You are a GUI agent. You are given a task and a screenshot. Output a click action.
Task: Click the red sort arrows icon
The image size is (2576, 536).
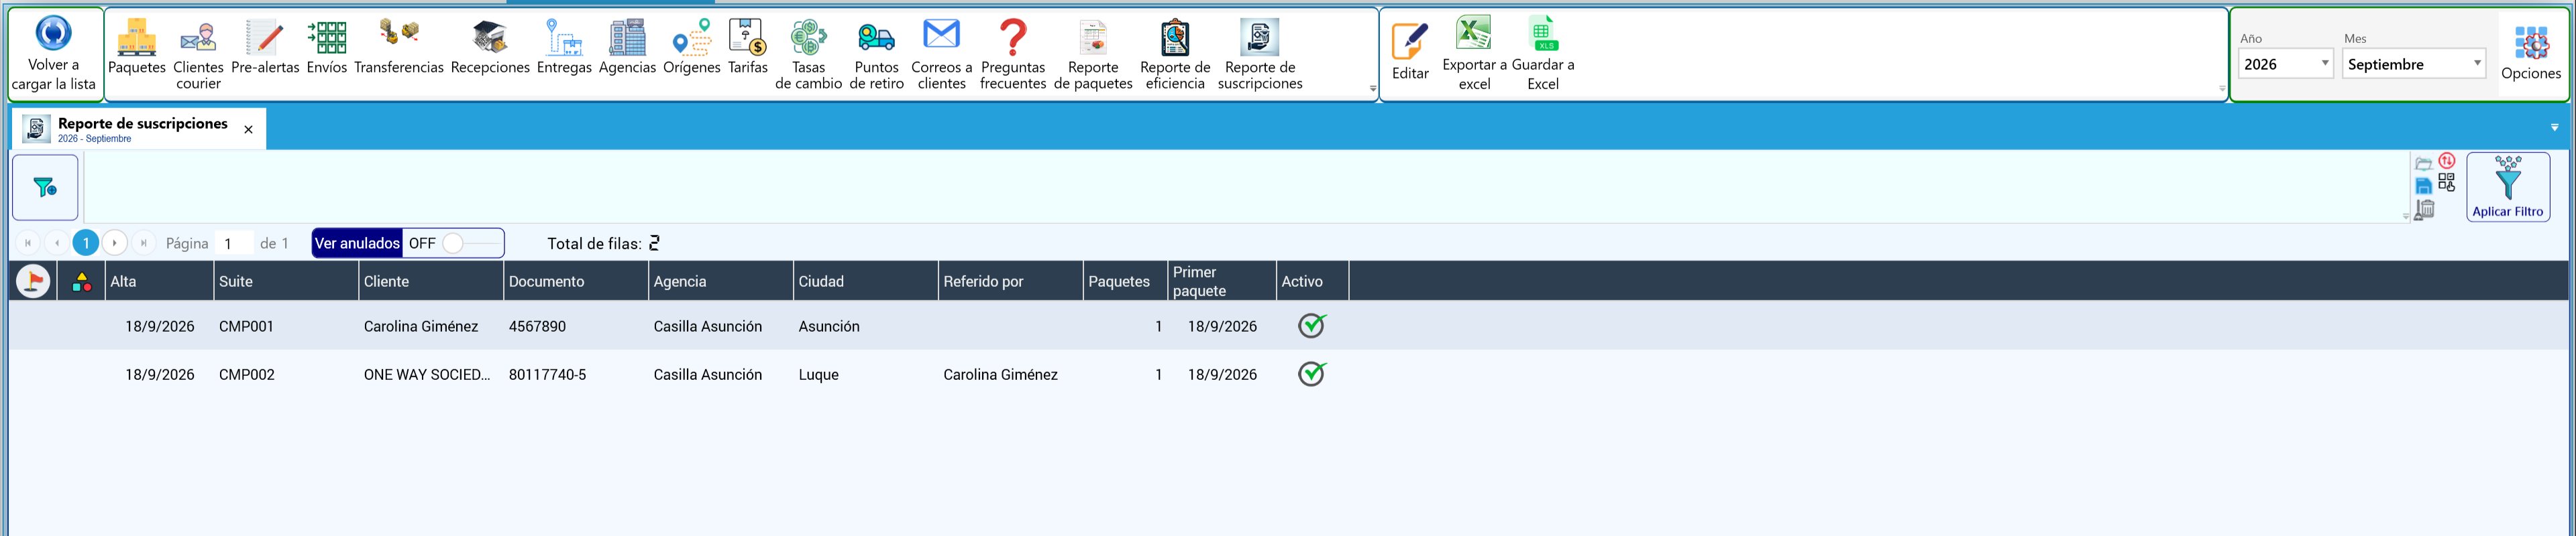point(2447,161)
